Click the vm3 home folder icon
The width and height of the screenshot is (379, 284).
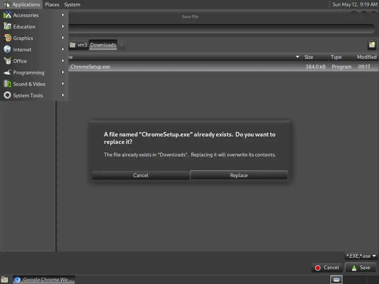tap(73, 45)
